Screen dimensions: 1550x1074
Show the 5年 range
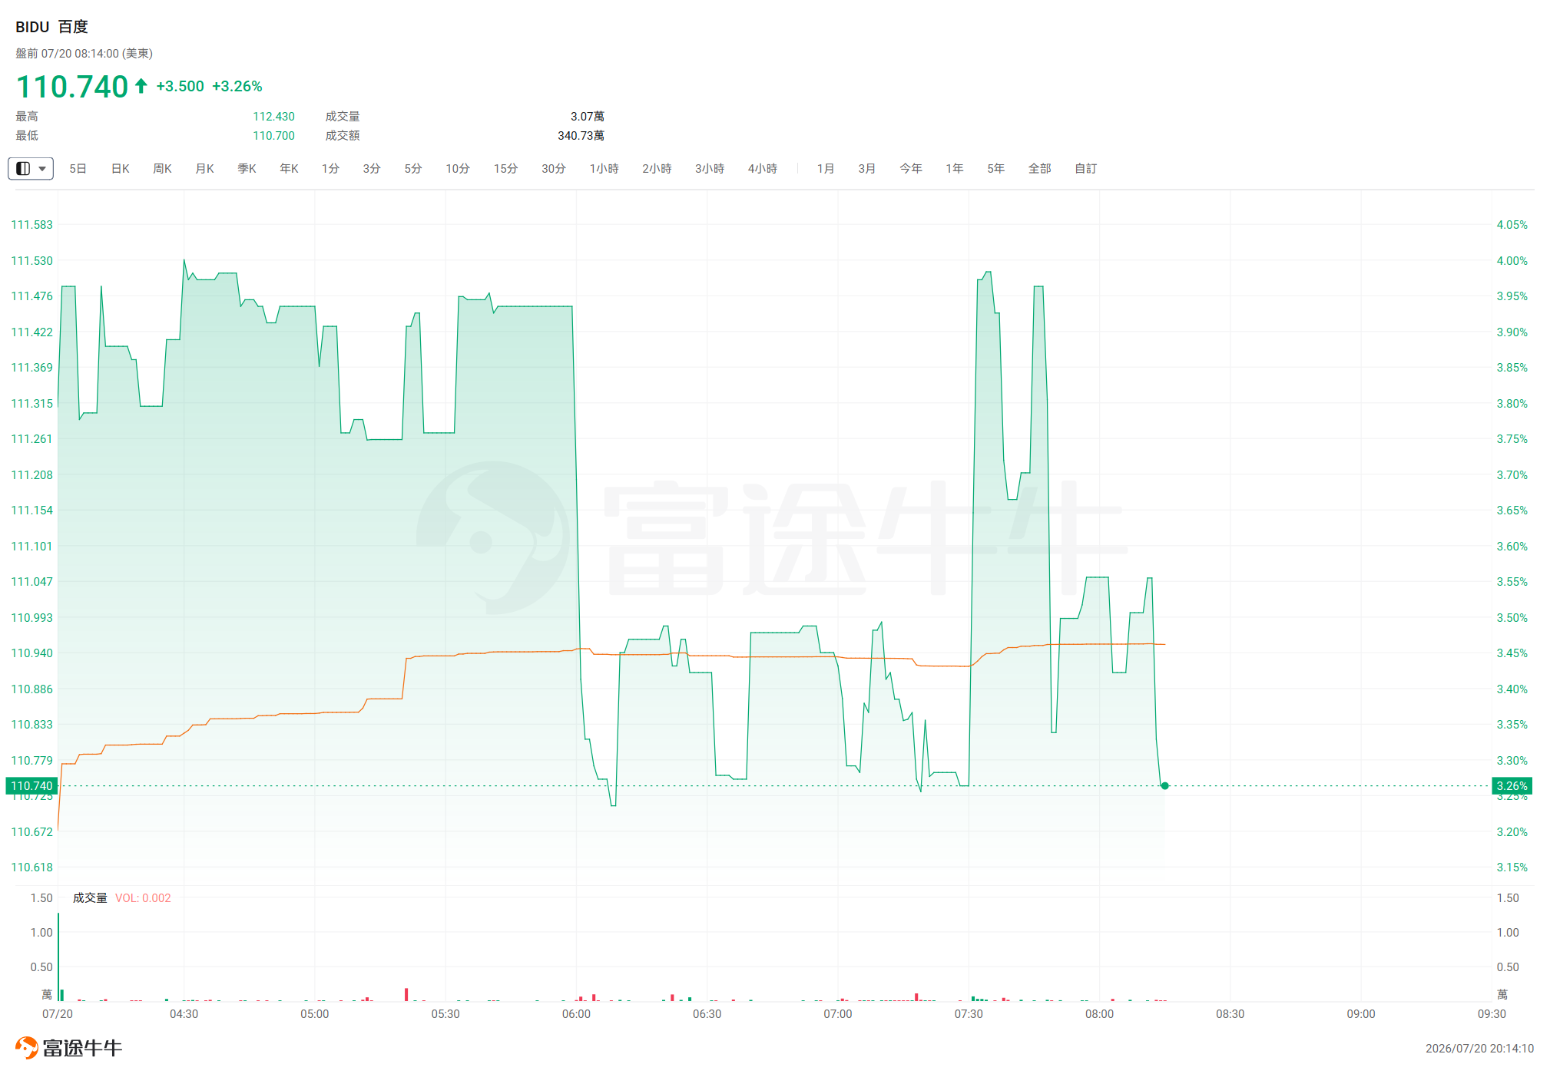[996, 168]
